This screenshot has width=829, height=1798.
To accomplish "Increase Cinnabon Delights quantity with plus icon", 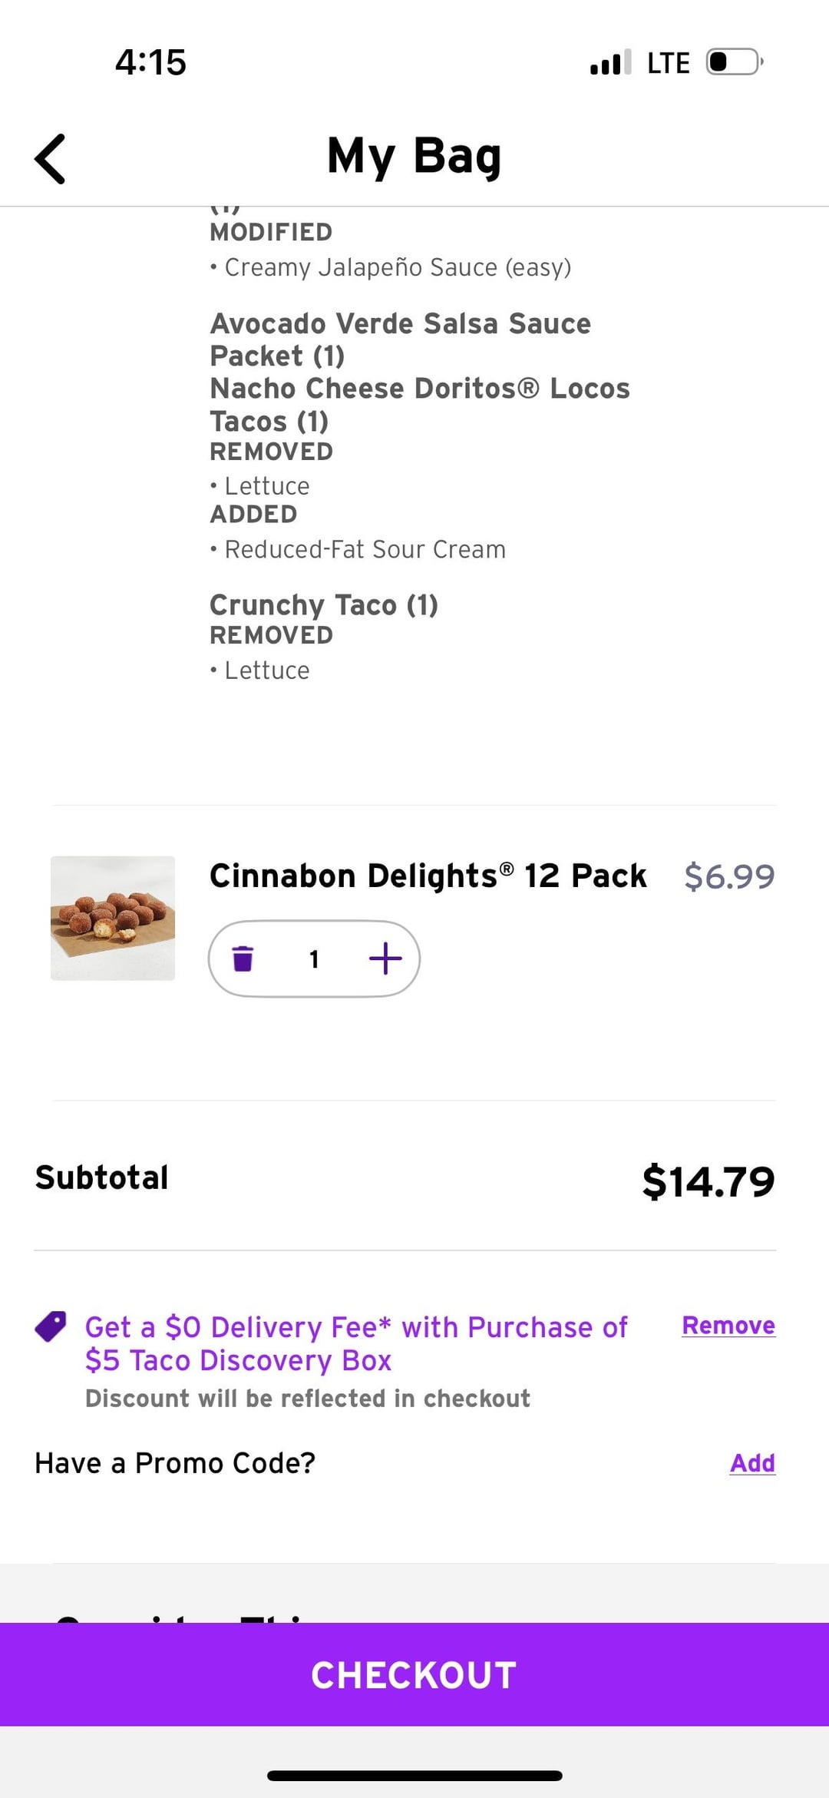I will coord(385,959).
